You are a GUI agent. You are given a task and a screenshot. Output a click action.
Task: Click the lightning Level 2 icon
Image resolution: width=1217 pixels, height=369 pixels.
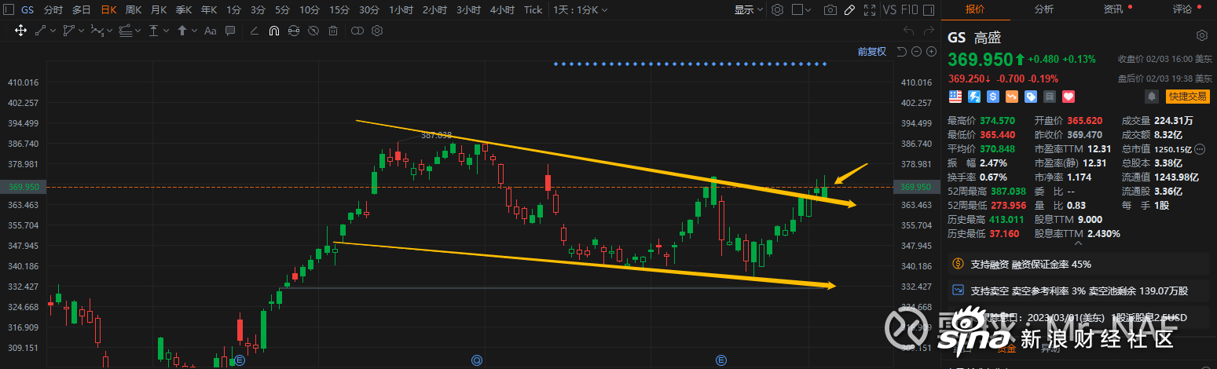click(974, 97)
